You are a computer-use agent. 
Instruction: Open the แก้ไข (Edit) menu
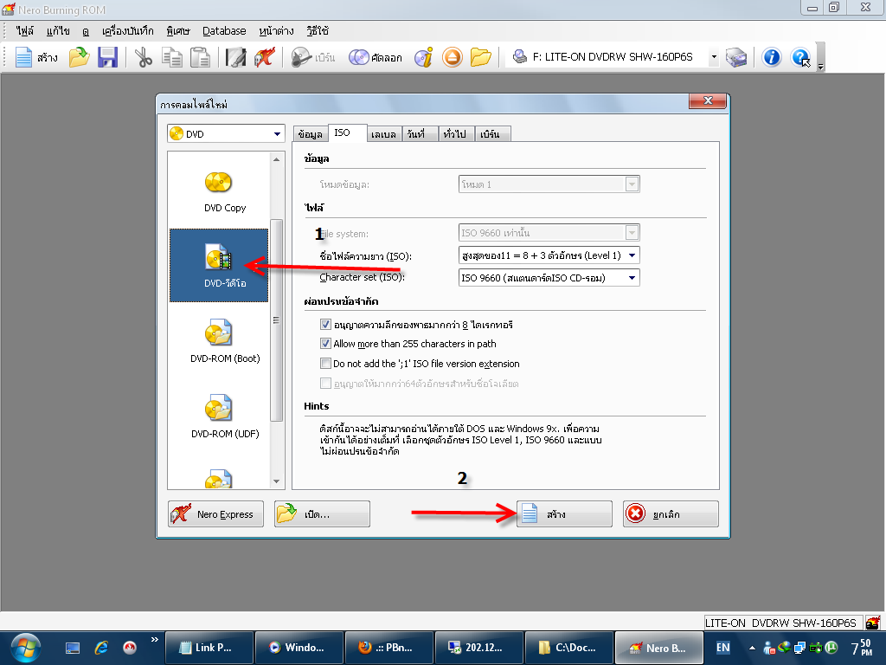click(58, 30)
